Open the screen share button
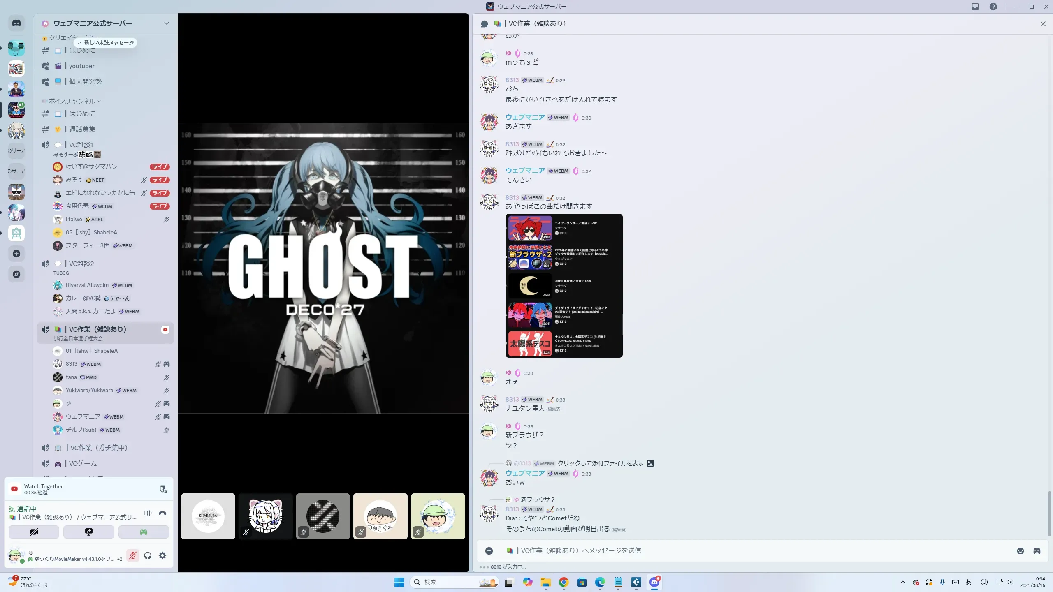Screen dimensions: 1053x592 point(88,532)
